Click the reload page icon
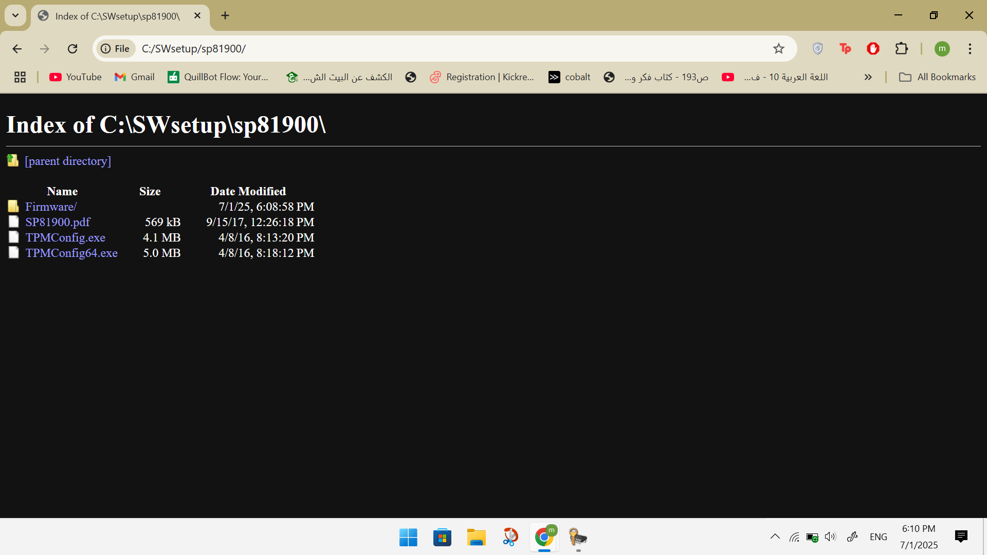 pyautogui.click(x=72, y=49)
